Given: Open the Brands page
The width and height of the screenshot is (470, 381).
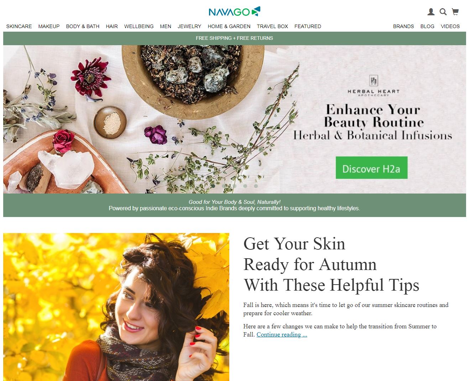Looking at the screenshot, I should point(403,26).
